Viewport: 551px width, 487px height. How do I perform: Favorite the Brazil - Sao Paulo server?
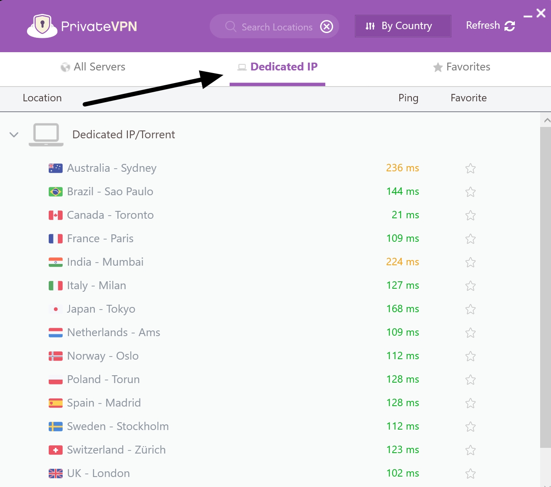[470, 192]
